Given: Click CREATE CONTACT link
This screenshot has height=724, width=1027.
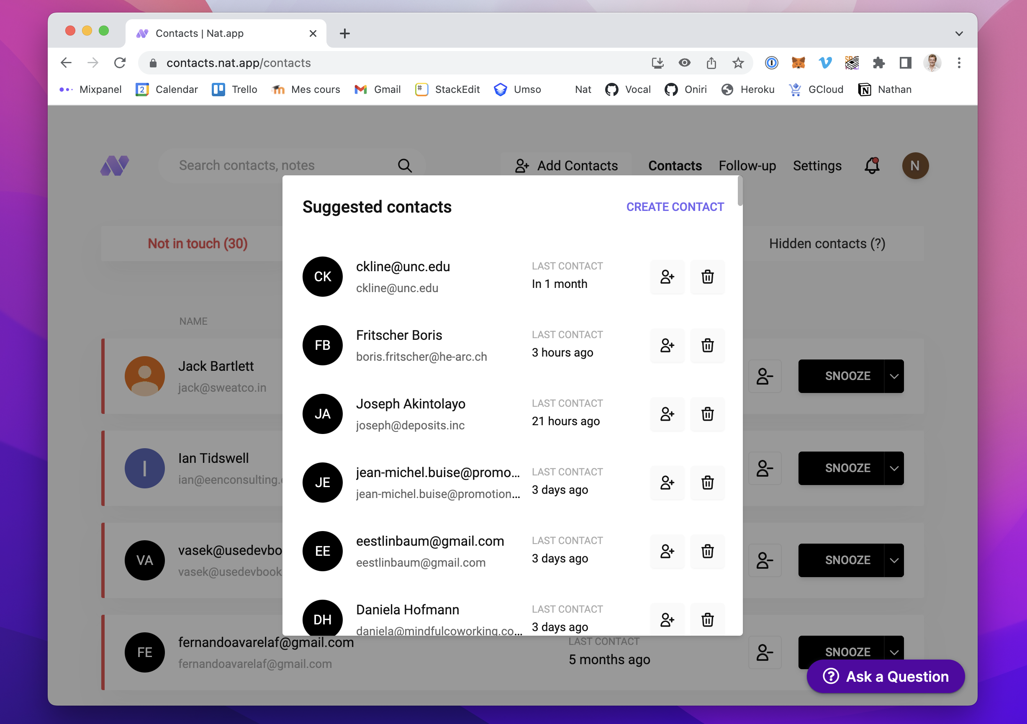Looking at the screenshot, I should pos(675,207).
